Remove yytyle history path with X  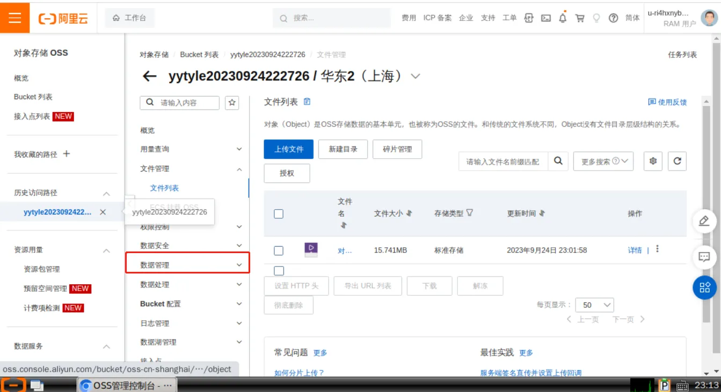(x=103, y=212)
